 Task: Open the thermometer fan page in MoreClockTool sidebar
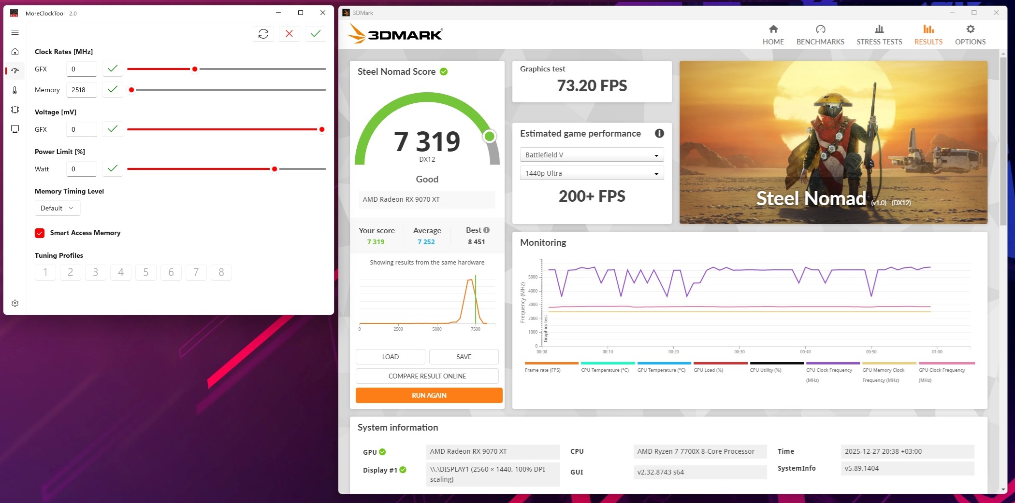[15, 90]
